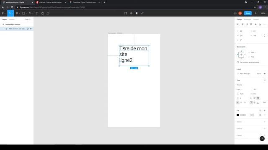Align top using the alignment icon

pos(251,24)
